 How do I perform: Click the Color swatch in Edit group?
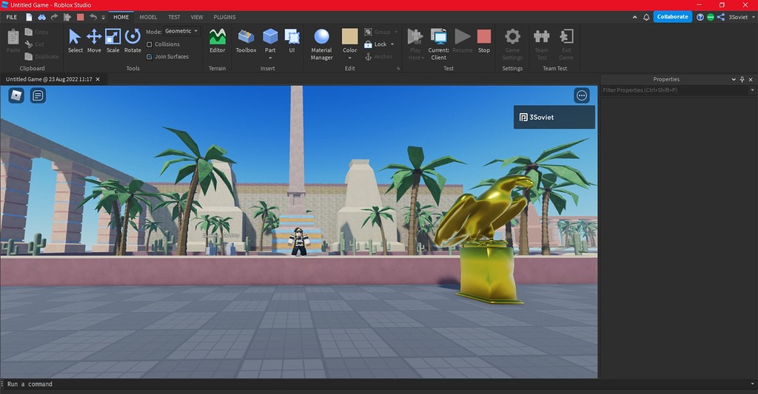click(x=349, y=37)
